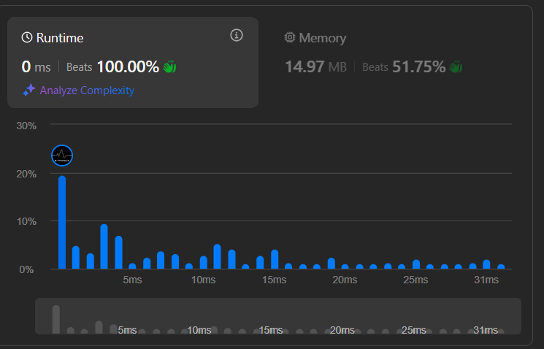Click the clapping hands icon after 51.75%
Image resolution: width=544 pixels, height=349 pixels.
(x=456, y=67)
